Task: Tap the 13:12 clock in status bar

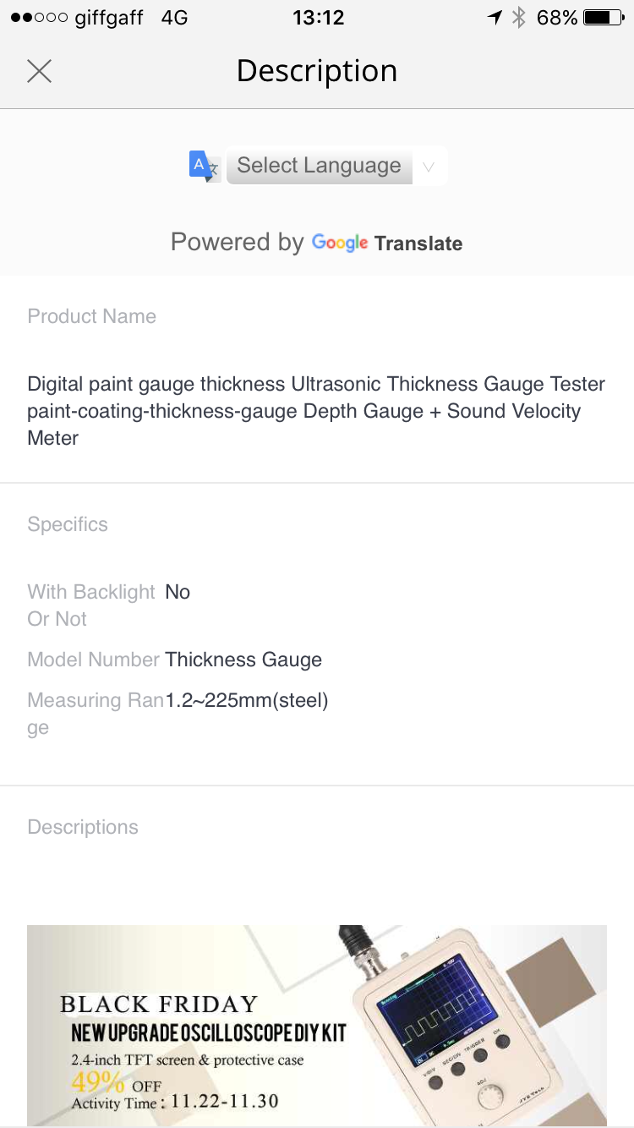Action: tap(318, 18)
